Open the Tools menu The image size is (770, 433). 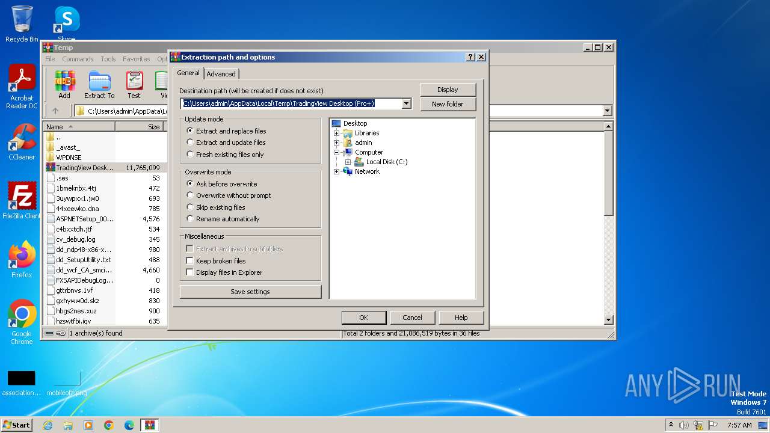pos(108,59)
